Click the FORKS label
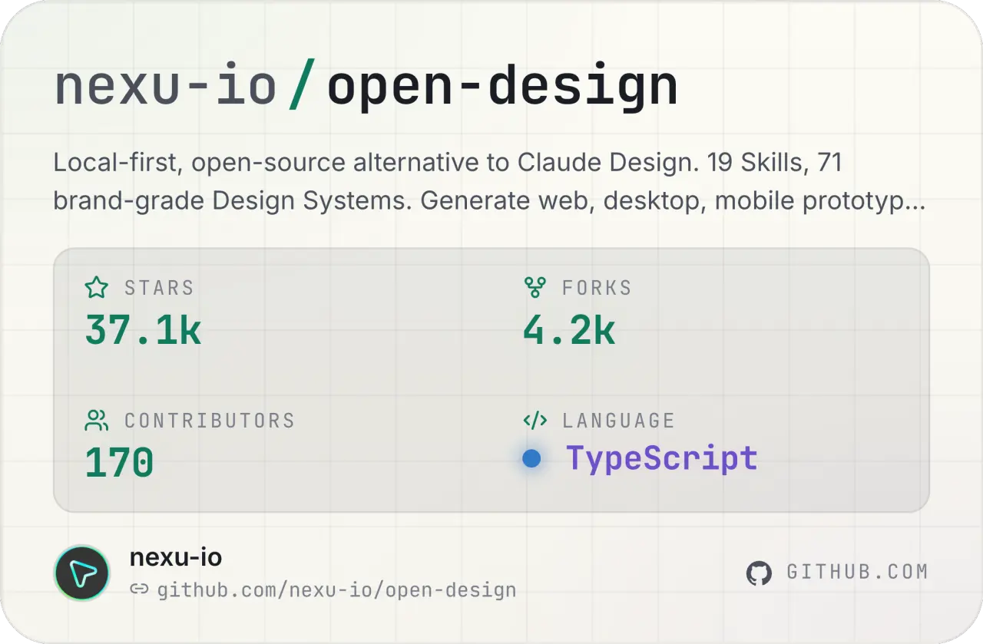This screenshot has height=644, width=983. click(x=597, y=288)
